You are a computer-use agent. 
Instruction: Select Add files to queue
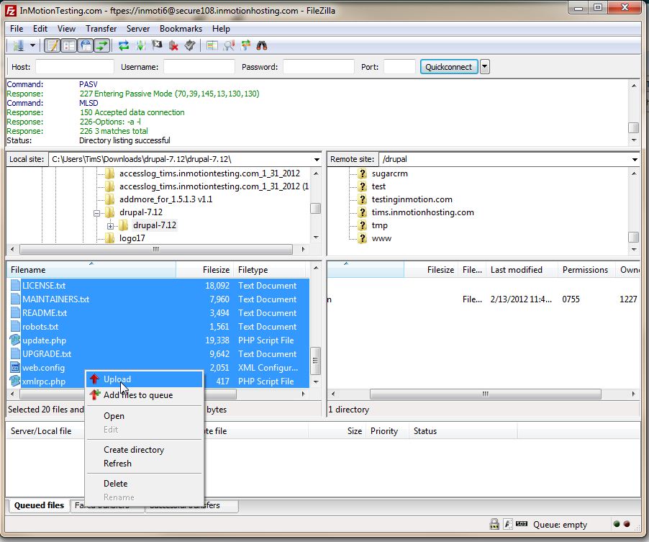[x=137, y=395]
